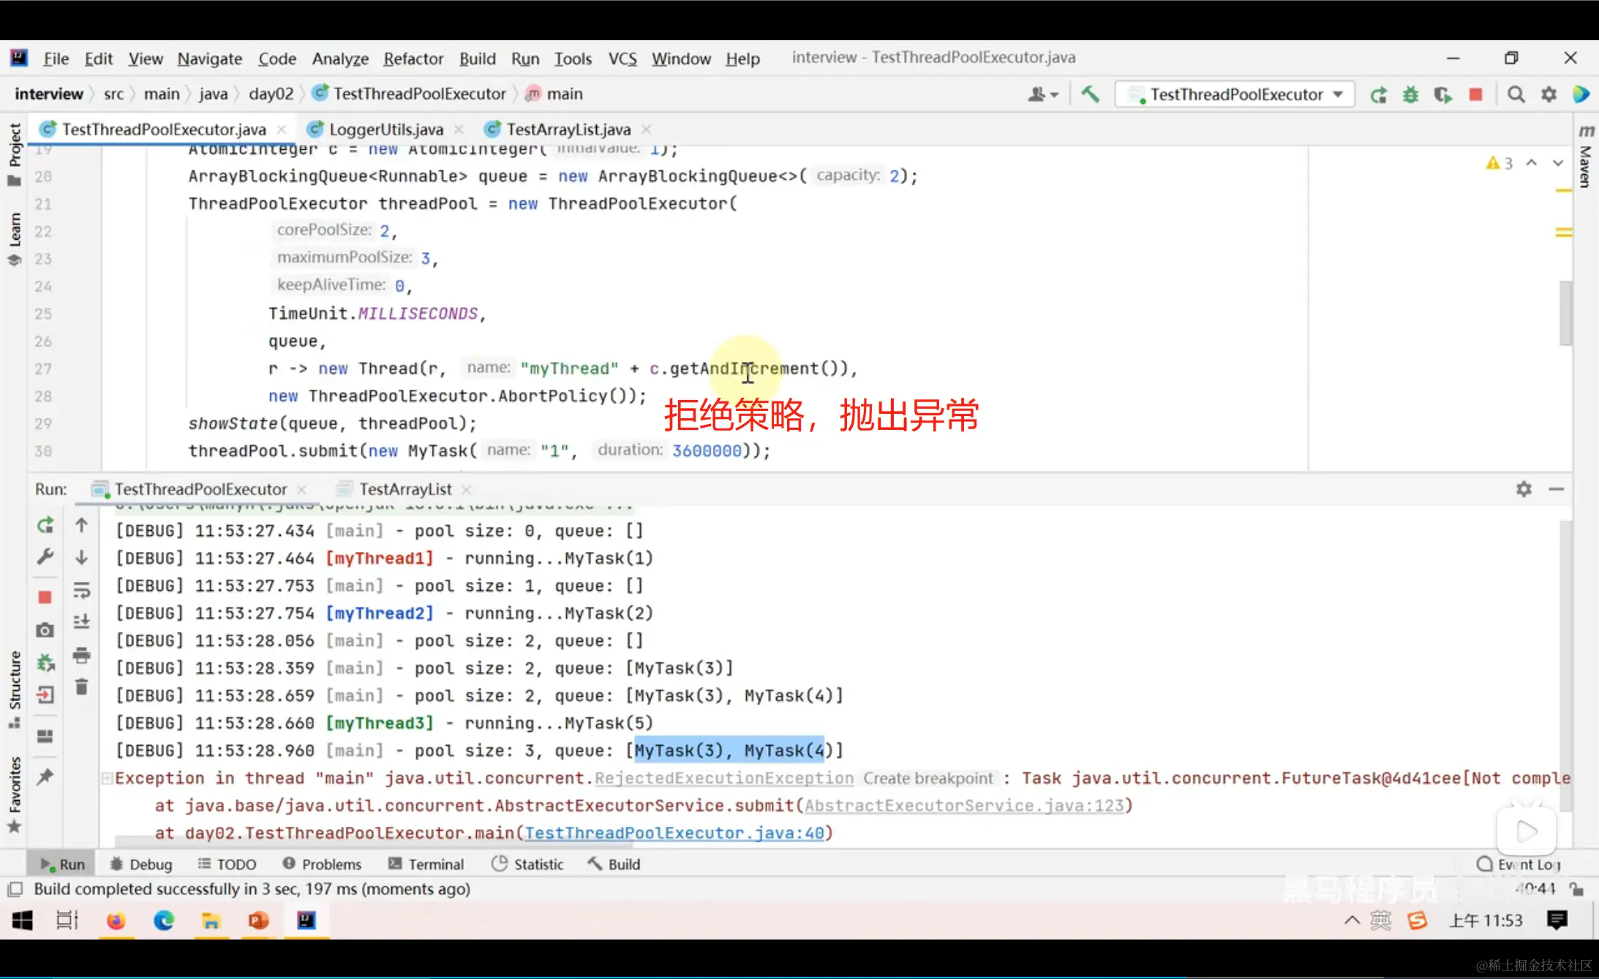Click the editor vertical scrollbar thumb

1565,313
